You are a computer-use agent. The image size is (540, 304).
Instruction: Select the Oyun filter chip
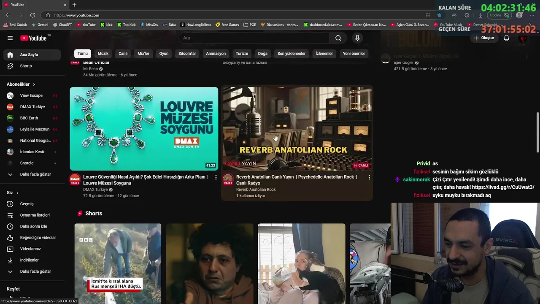(x=164, y=54)
